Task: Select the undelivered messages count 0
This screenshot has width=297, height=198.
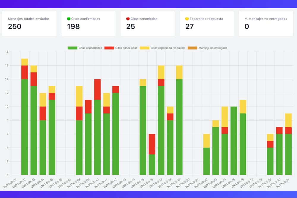Action: 247,26
